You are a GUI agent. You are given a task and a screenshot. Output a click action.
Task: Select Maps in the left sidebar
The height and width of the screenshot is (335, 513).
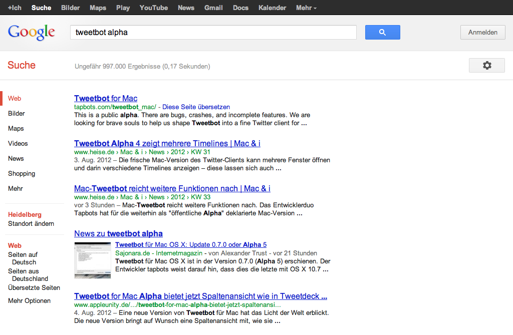pos(16,129)
